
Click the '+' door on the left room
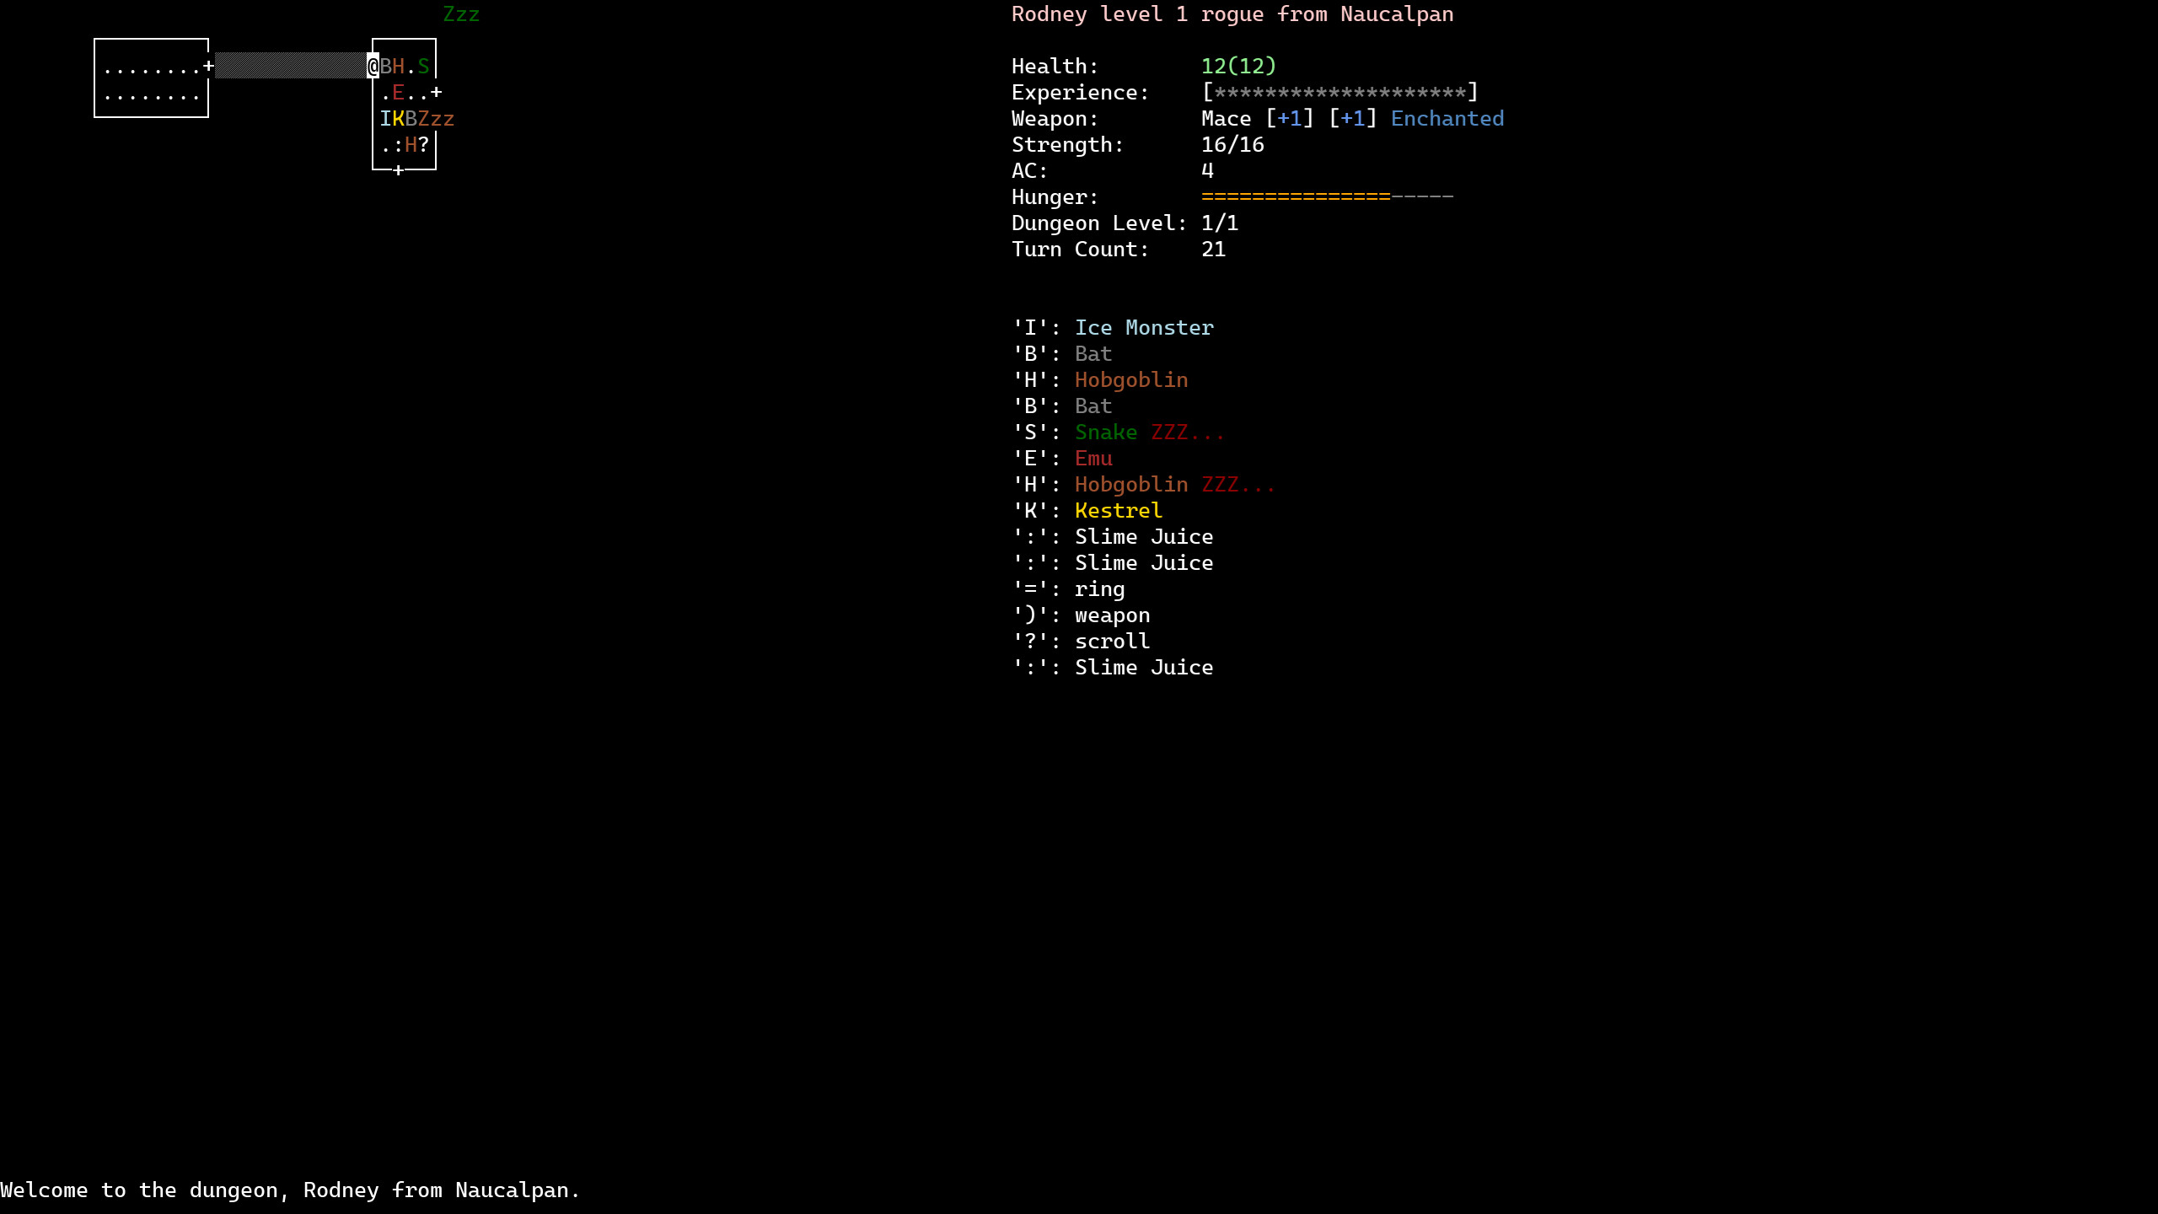(x=209, y=65)
